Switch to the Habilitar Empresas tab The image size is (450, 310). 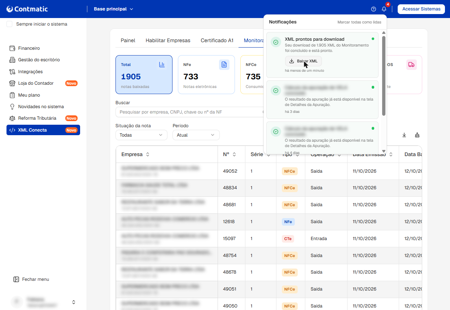[x=168, y=40]
